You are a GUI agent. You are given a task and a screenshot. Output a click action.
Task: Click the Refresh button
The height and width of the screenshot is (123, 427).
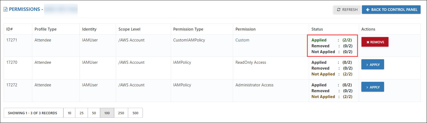click(x=347, y=10)
